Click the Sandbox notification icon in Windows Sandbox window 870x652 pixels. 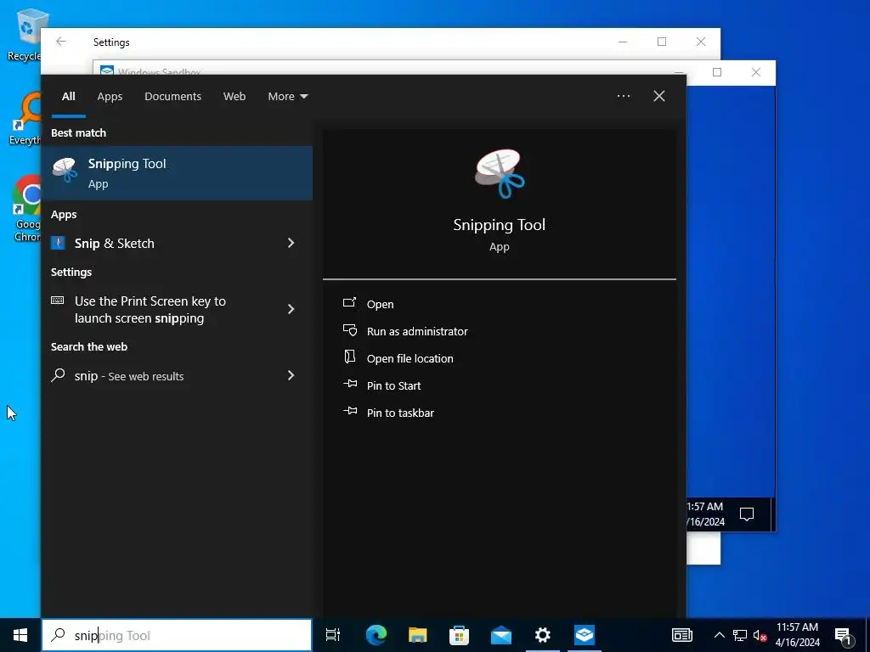tap(747, 514)
